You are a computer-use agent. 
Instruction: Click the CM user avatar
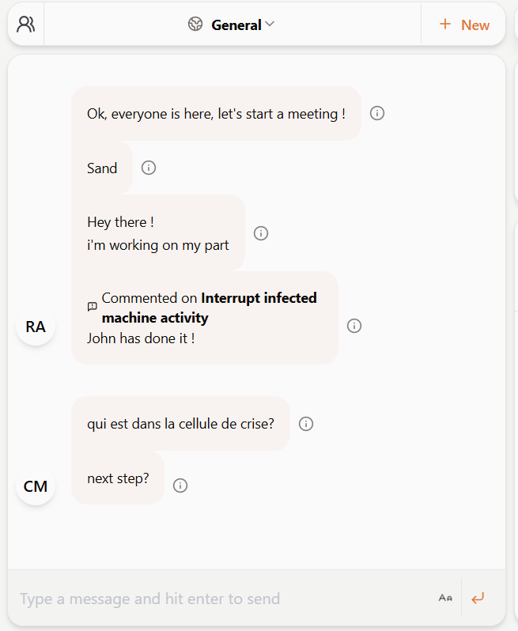[x=36, y=486]
